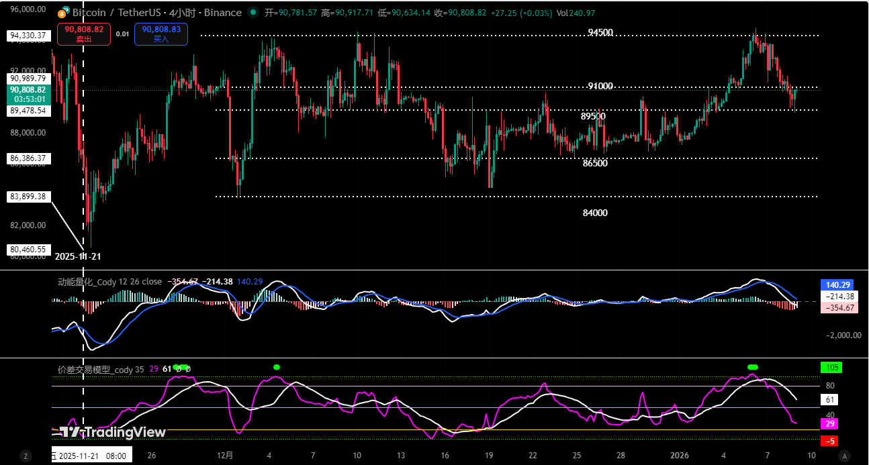Click the 12月 label on time axis
869x465 pixels.
tap(226, 456)
